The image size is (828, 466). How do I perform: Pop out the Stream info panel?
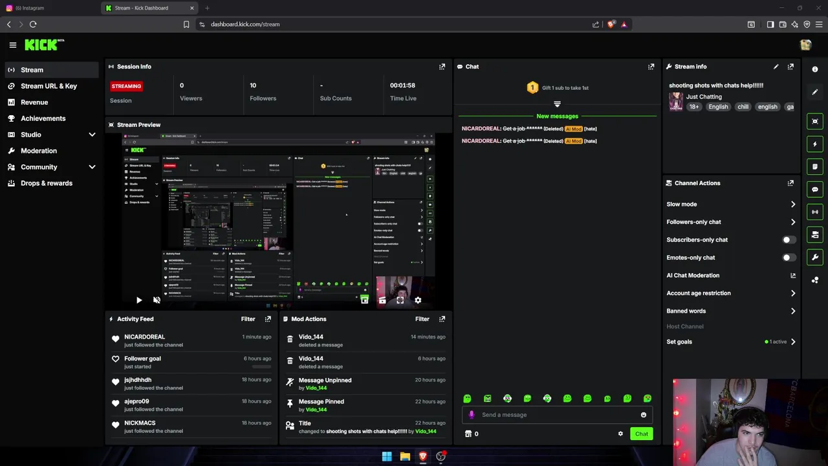[x=790, y=67]
